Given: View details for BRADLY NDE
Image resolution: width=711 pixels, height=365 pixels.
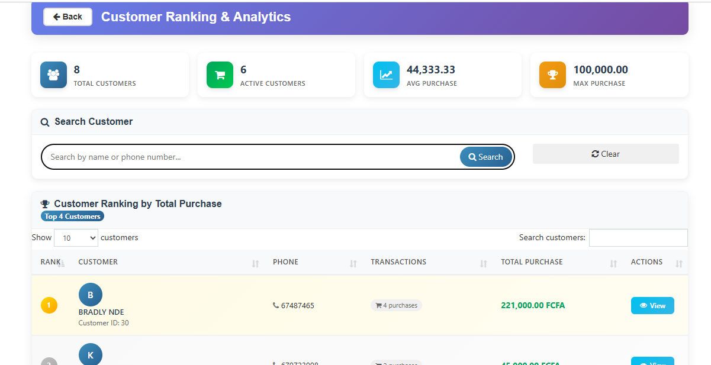Looking at the screenshot, I should point(652,305).
